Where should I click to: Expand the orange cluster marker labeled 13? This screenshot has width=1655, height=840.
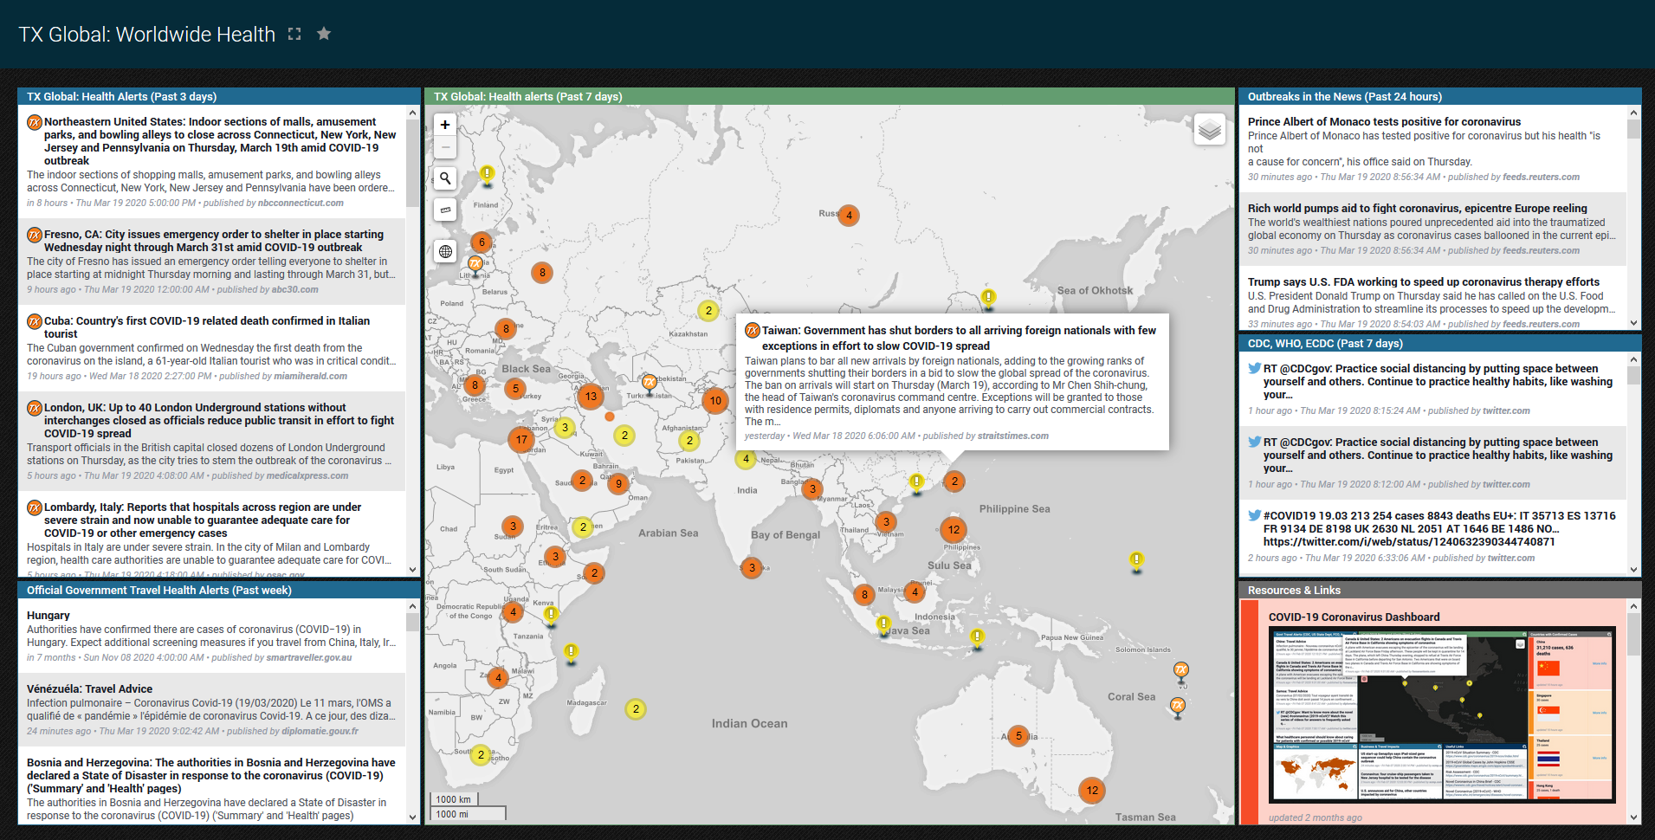click(591, 396)
